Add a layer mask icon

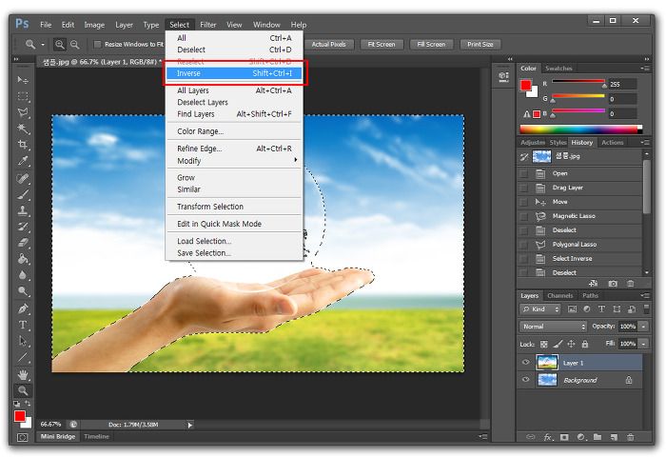[564, 437]
